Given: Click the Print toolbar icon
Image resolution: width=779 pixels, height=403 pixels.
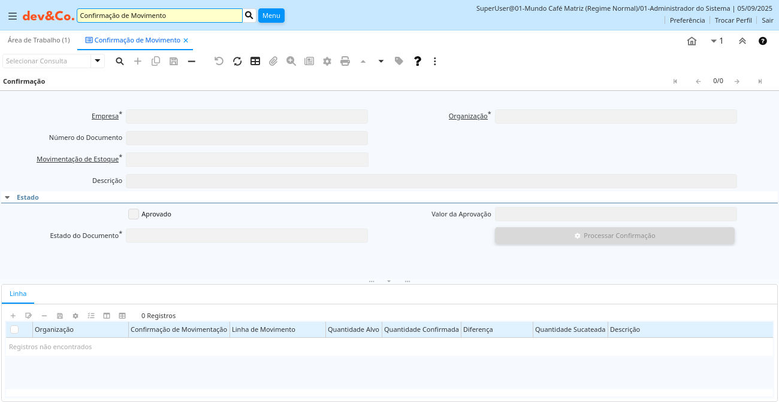Looking at the screenshot, I should coord(345,61).
